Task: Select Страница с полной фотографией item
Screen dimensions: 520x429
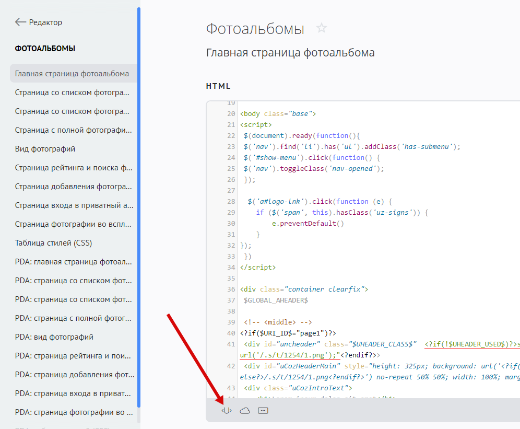Action: point(73,130)
